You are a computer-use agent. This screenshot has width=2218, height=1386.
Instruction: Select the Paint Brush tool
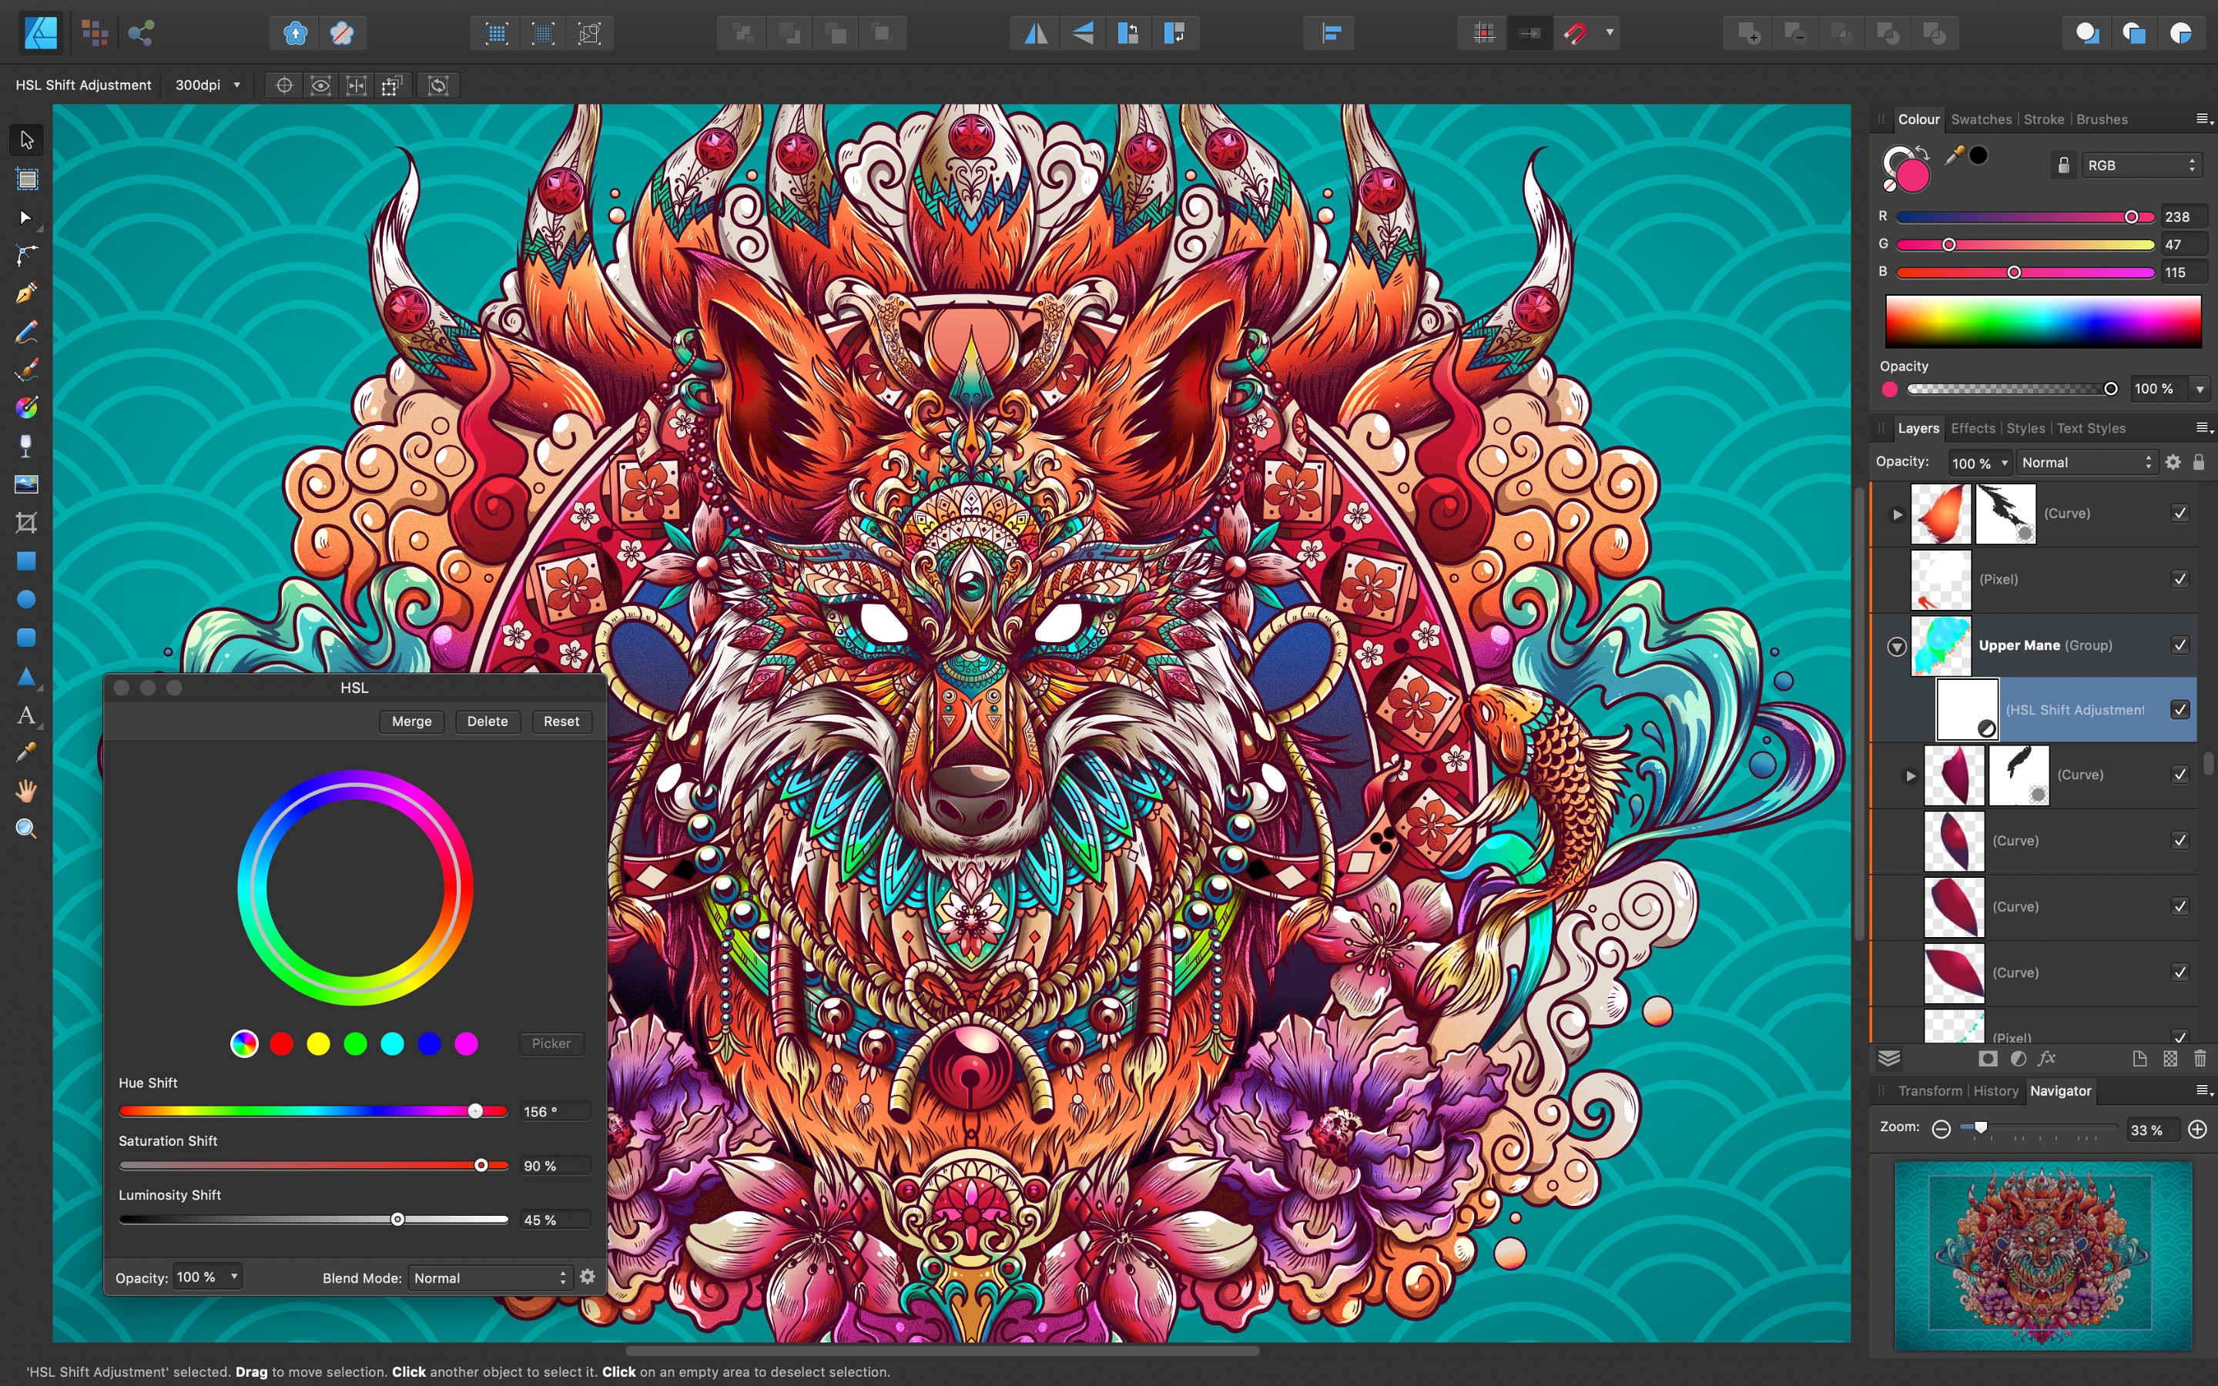[x=25, y=369]
